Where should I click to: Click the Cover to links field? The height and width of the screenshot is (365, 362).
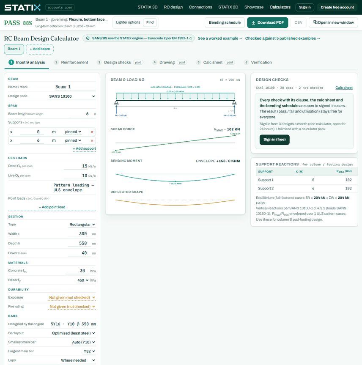coord(79,253)
